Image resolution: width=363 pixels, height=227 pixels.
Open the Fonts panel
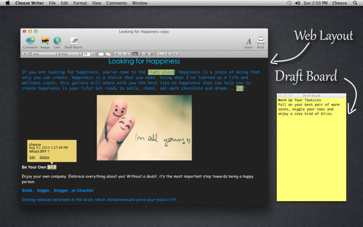pyautogui.click(x=249, y=43)
